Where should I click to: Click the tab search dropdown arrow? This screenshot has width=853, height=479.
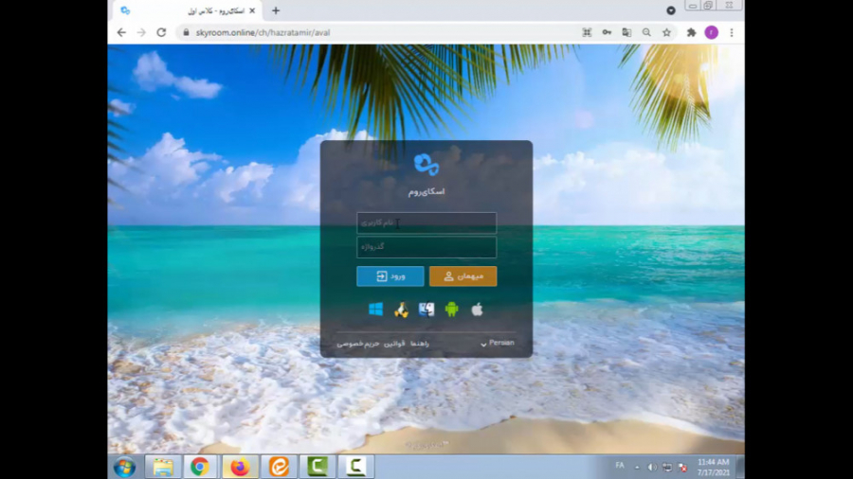(x=671, y=10)
